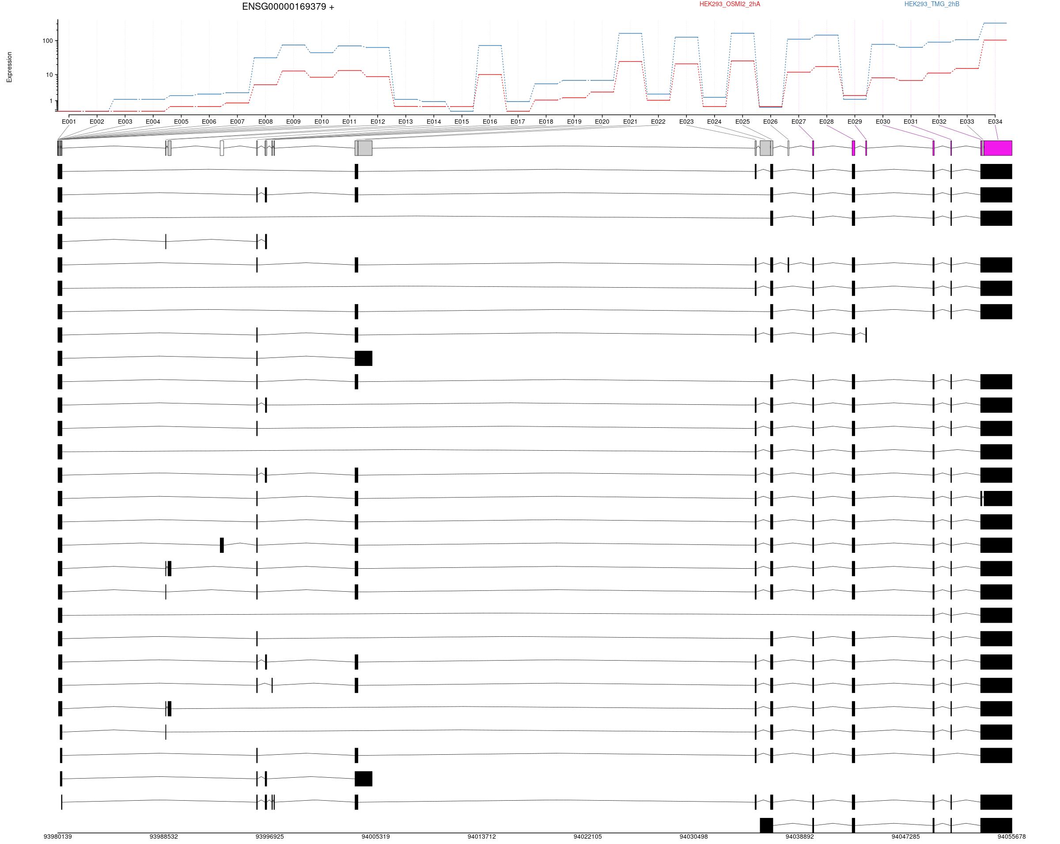Click exon label E003
The image size is (1060, 844).
pyautogui.click(x=125, y=122)
